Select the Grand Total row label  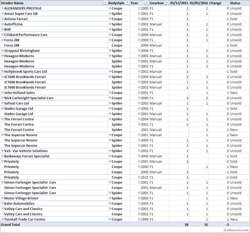coord(10,225)
